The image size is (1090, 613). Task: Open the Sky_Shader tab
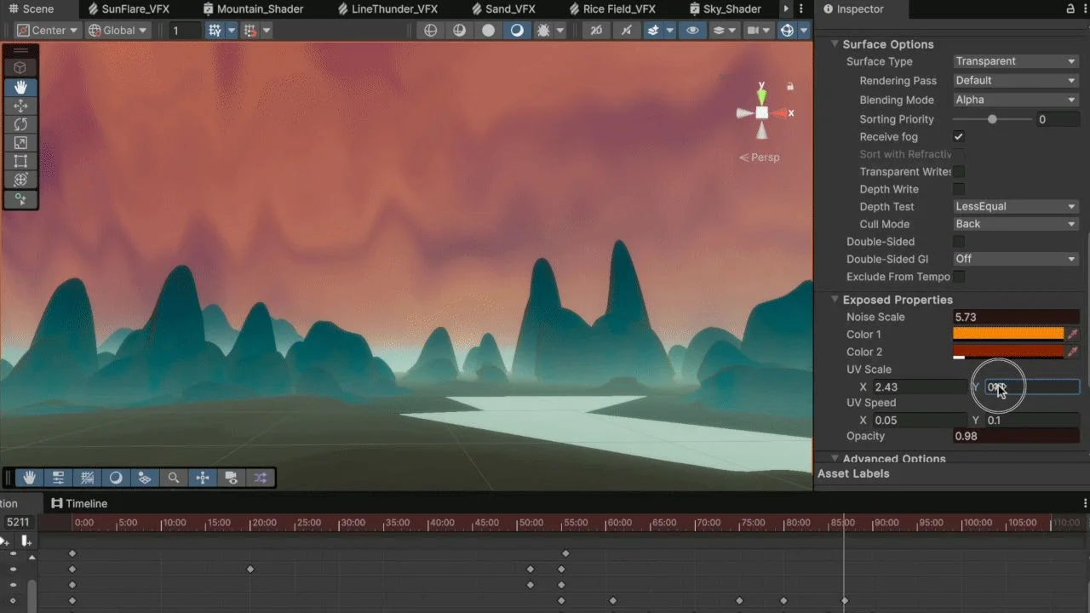tap(725, 9)
